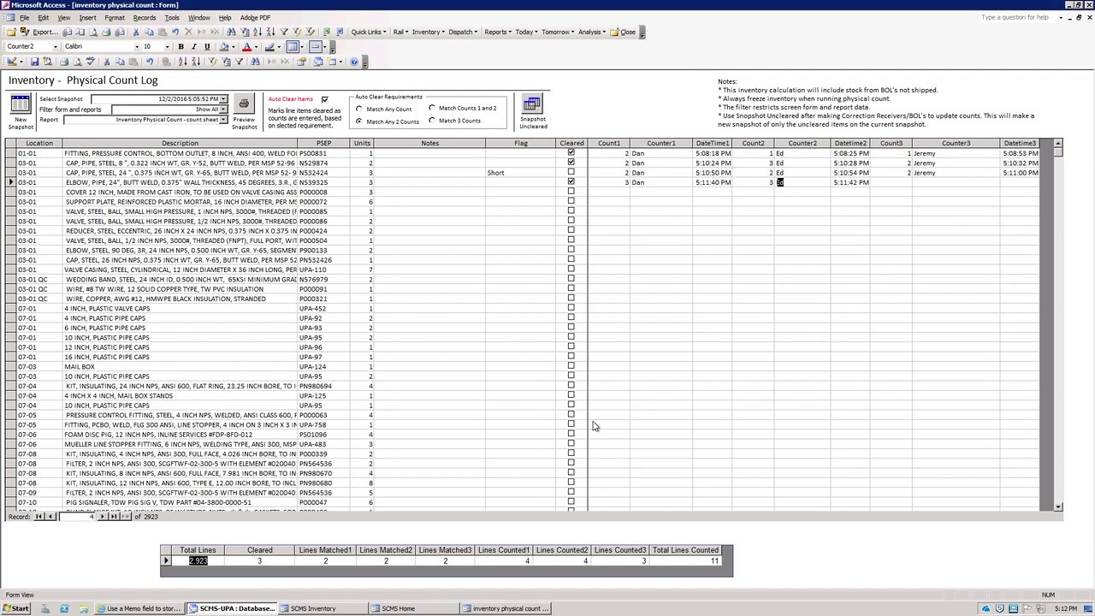Select Match 3 Counts radio button
The width and height of the screenshot is (1095, 616).
coord(432,121)
